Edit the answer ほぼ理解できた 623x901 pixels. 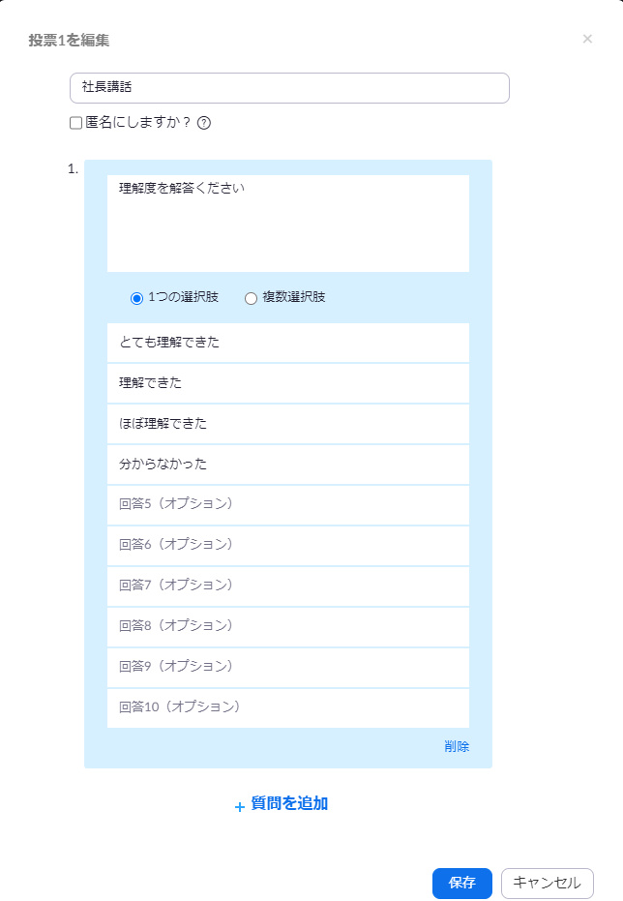pyautogui.click(x=287, y=424)
